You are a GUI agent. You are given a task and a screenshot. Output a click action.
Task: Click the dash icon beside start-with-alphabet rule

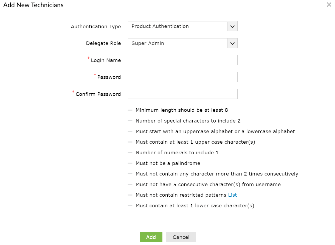coord(130,132)
